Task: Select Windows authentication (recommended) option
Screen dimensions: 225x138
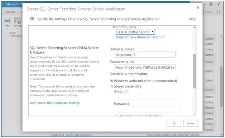Action: tap(111, 81)
